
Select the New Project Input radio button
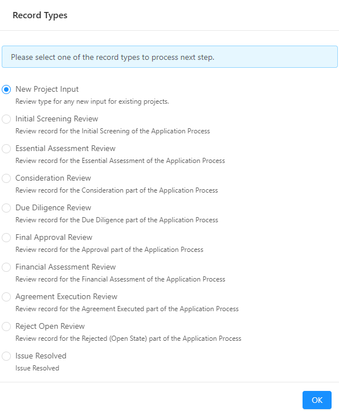(x=6, y=89)
